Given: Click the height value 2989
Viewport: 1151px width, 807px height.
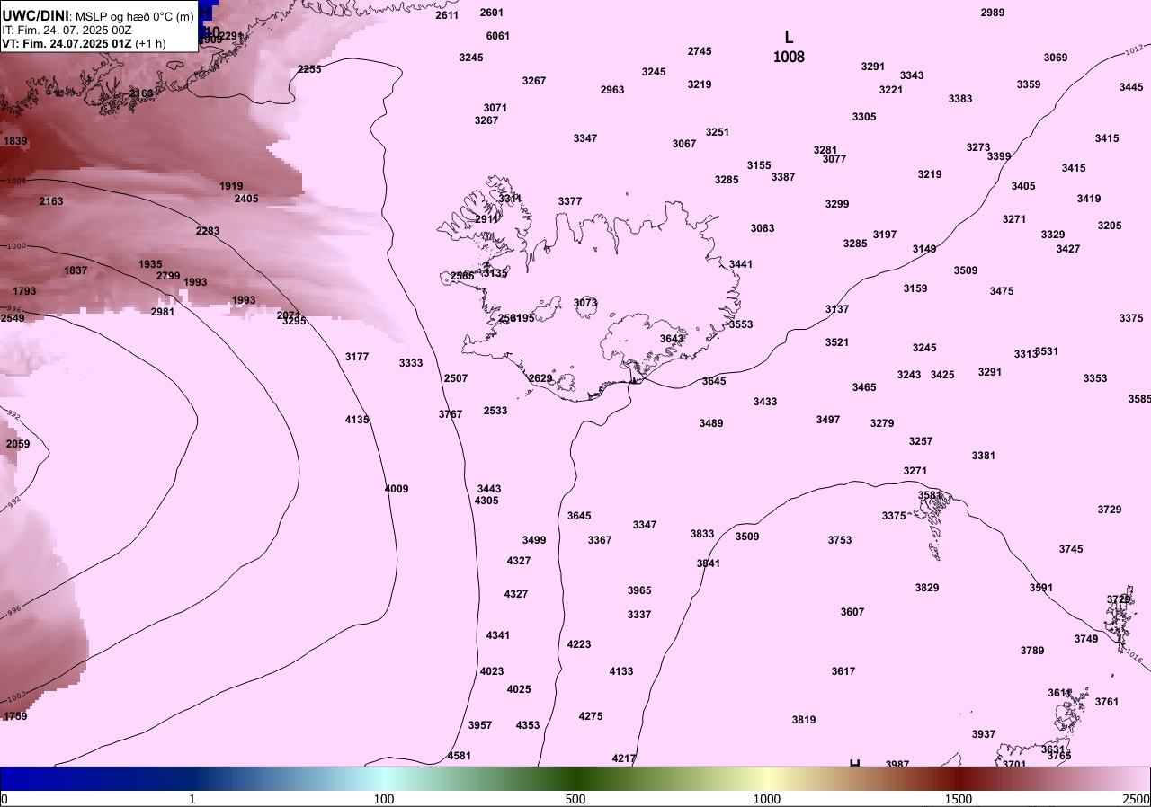Looking at the screenshot, I should click(993, 13).
